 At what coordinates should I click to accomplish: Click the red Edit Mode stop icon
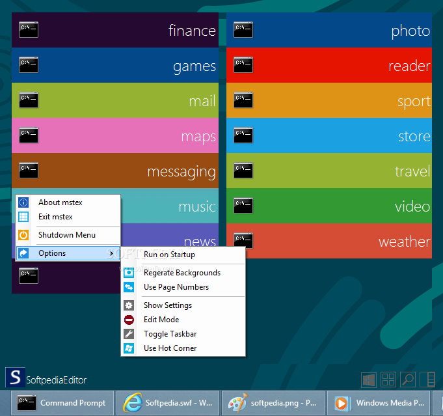[129, 320]
